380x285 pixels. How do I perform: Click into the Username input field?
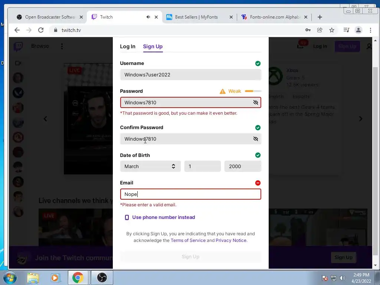coord(190,75)
